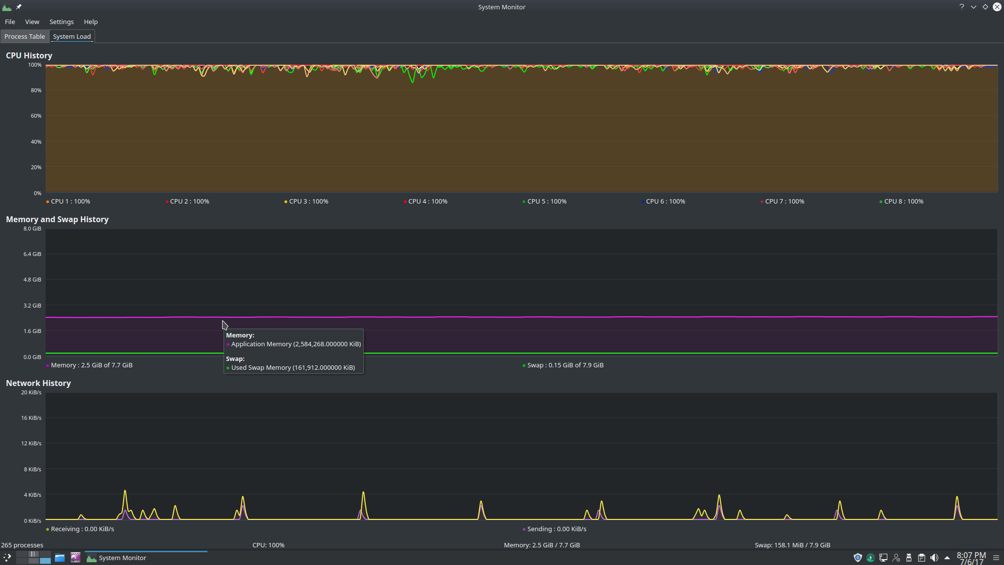Click the CPU 3 : 100% legend
1004x565 pixels.
[x=306, y=201]
